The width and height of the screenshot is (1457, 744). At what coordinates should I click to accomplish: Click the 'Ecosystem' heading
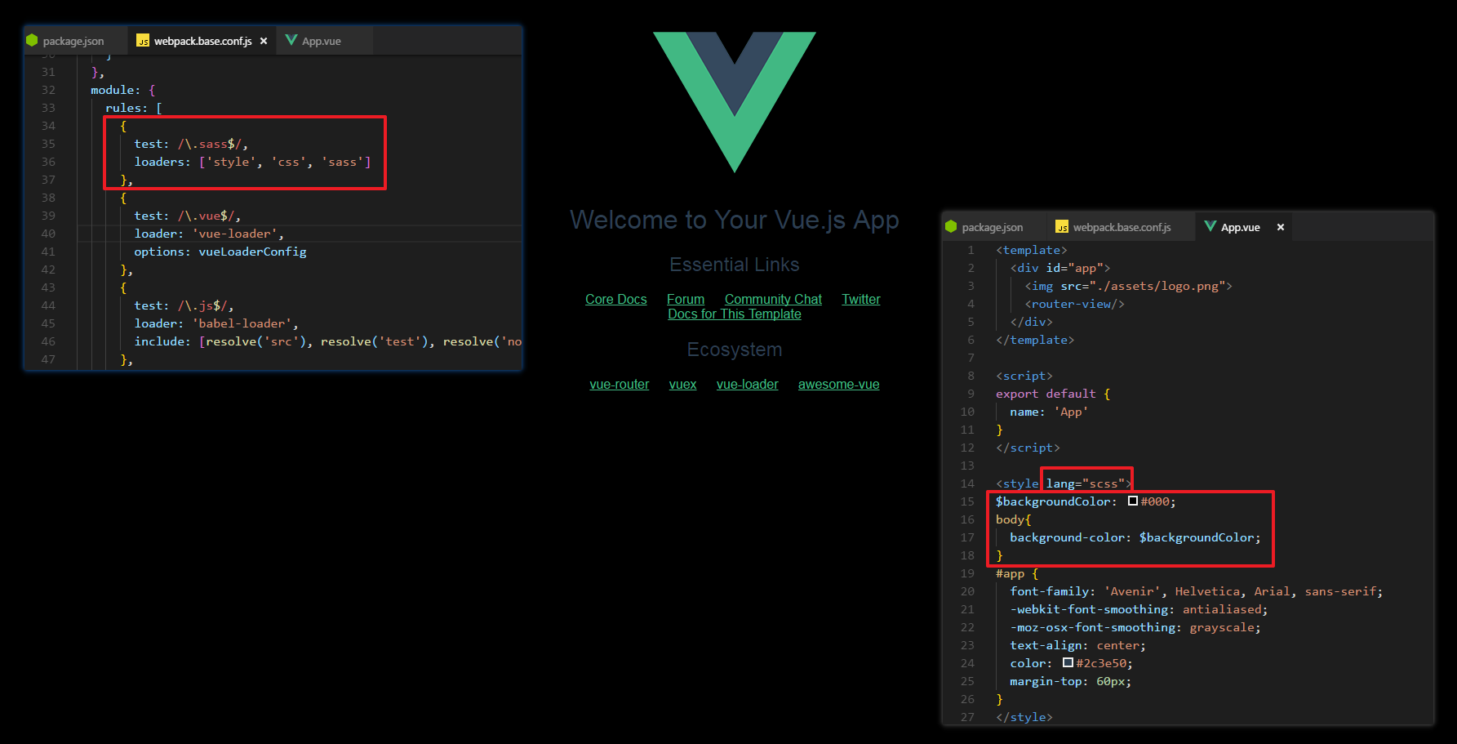point(735,350)
